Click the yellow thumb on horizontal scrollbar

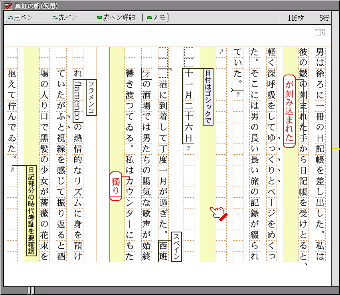(31, 290)
